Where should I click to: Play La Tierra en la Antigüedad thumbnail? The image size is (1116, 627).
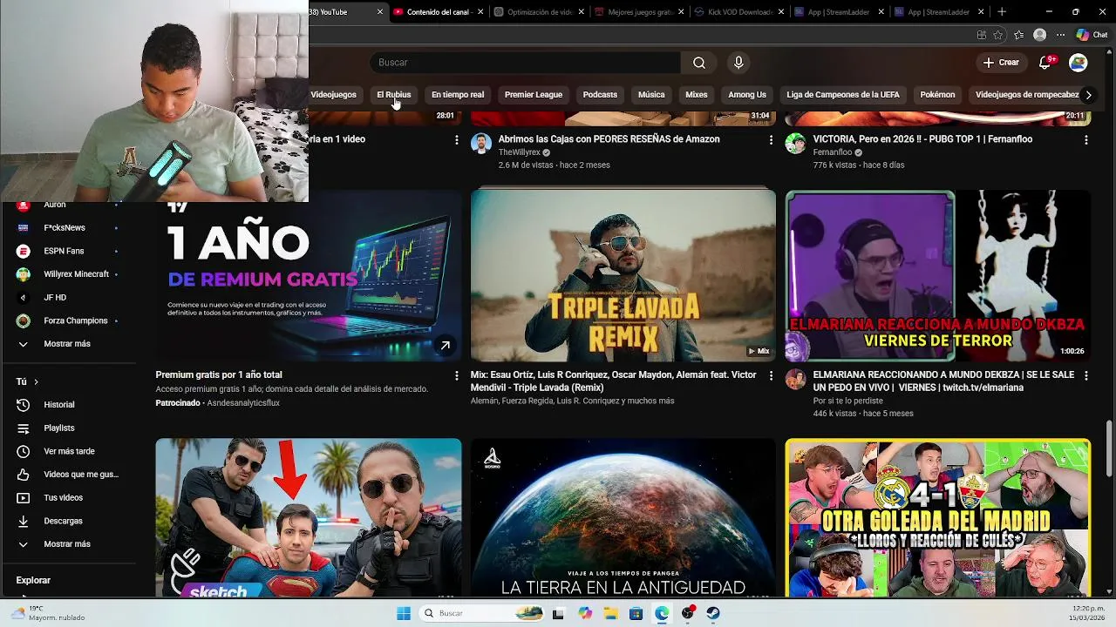click(623, 518)
